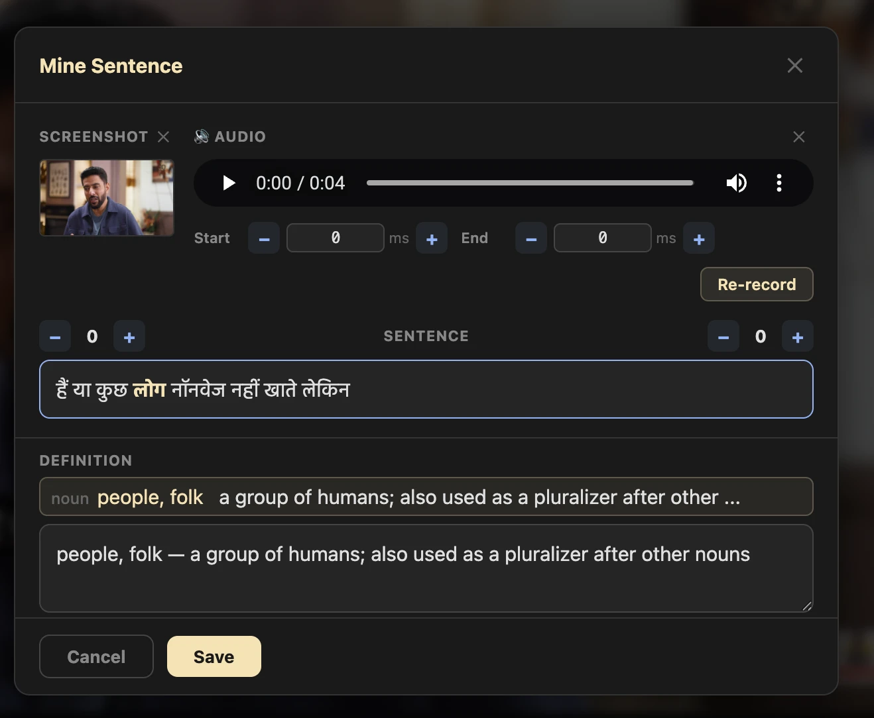Remove the audio attachment
The image size is (874, 718).
798,136
